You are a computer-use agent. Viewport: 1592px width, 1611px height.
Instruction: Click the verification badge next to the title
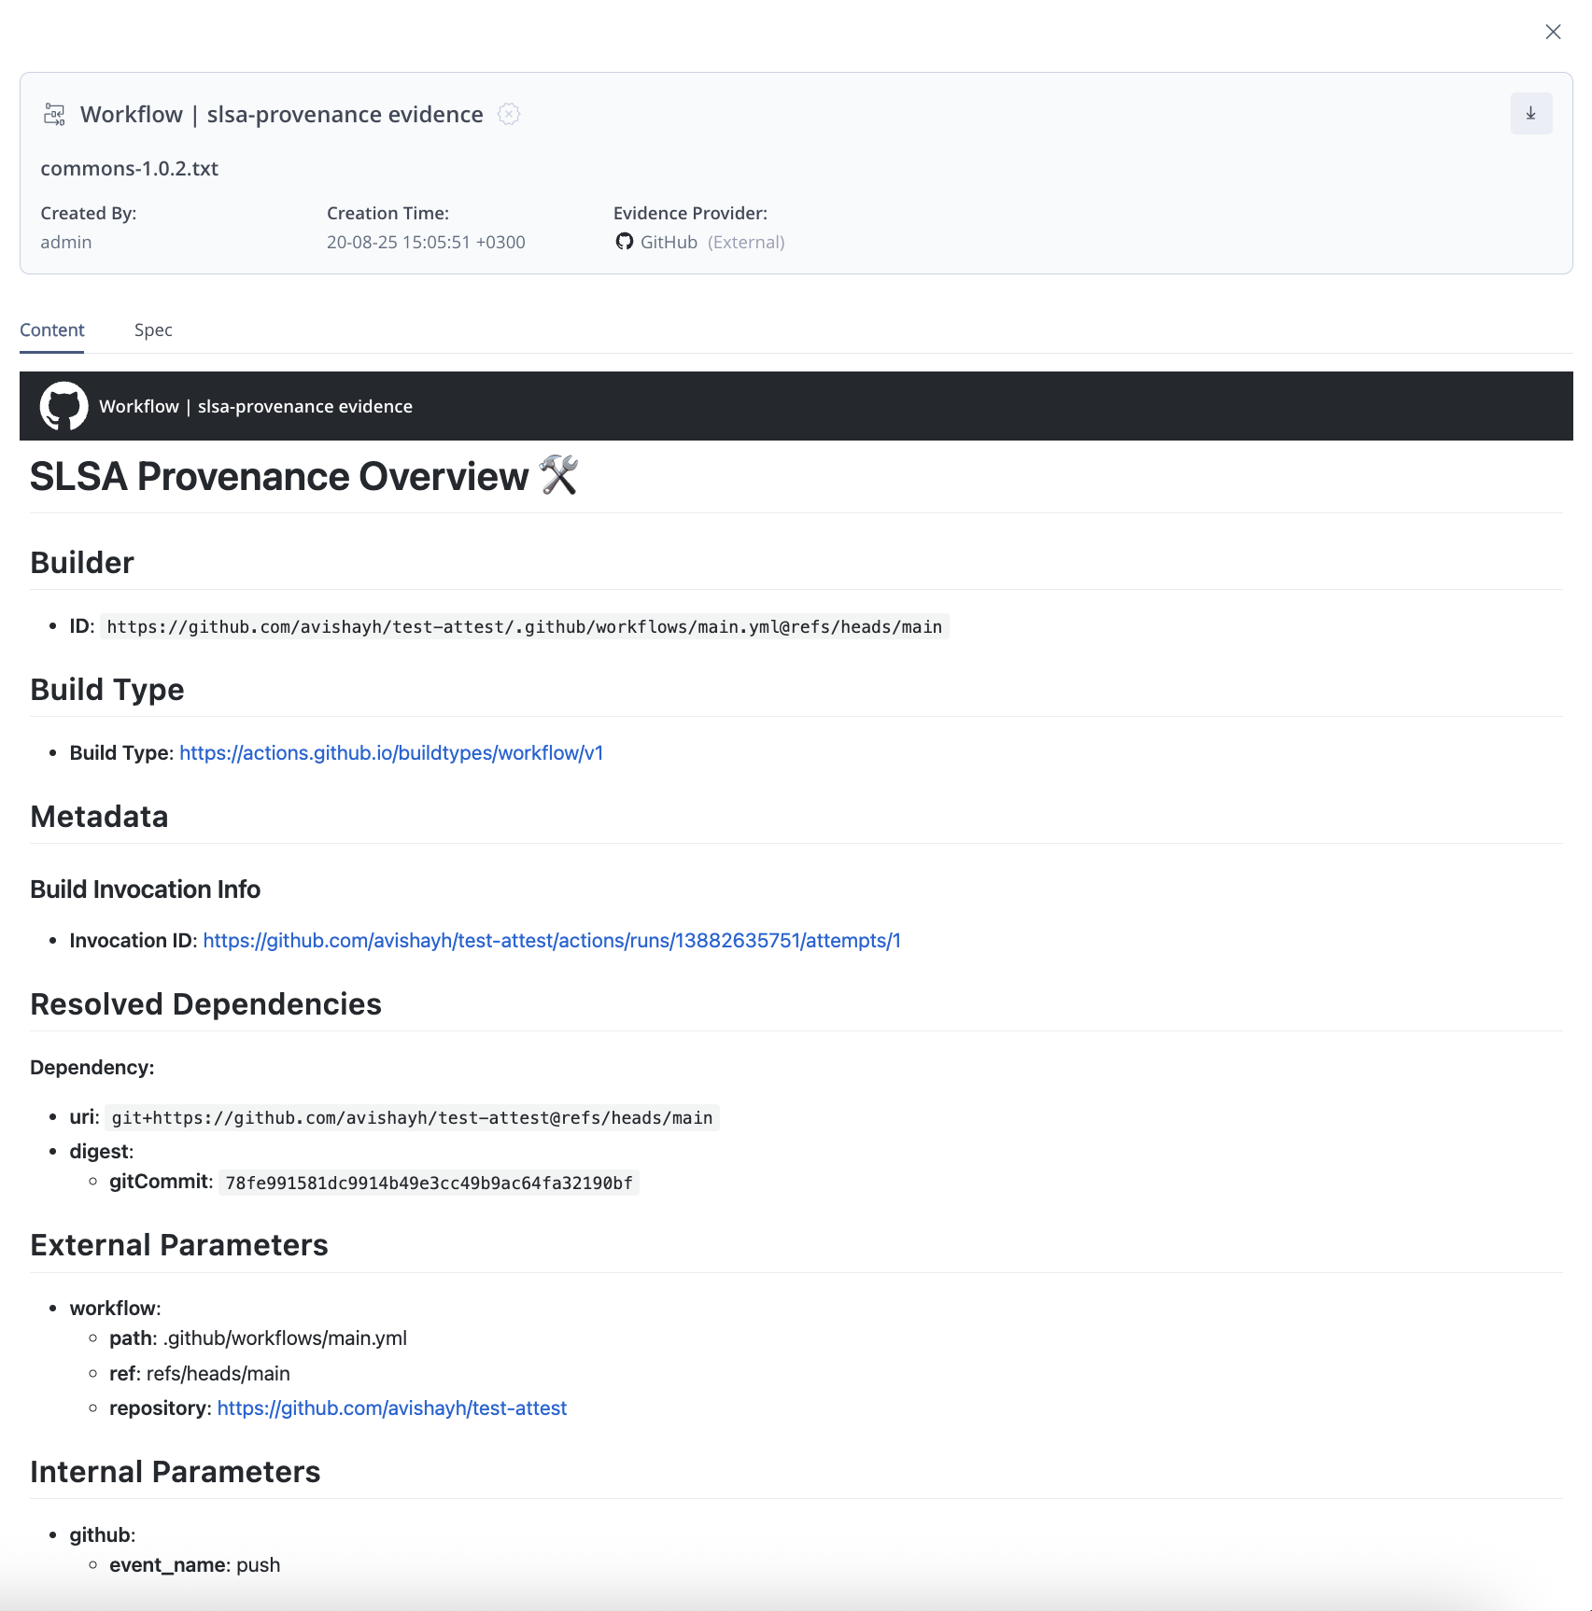(509, 114)
